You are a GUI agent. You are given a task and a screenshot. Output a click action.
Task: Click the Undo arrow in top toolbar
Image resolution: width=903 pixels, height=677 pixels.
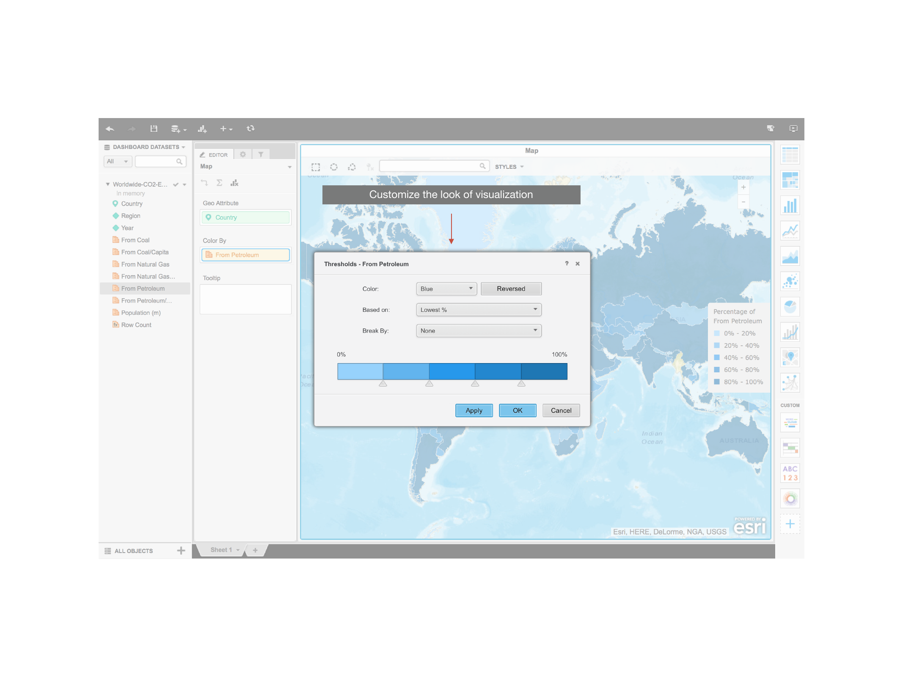click(110, 129)
